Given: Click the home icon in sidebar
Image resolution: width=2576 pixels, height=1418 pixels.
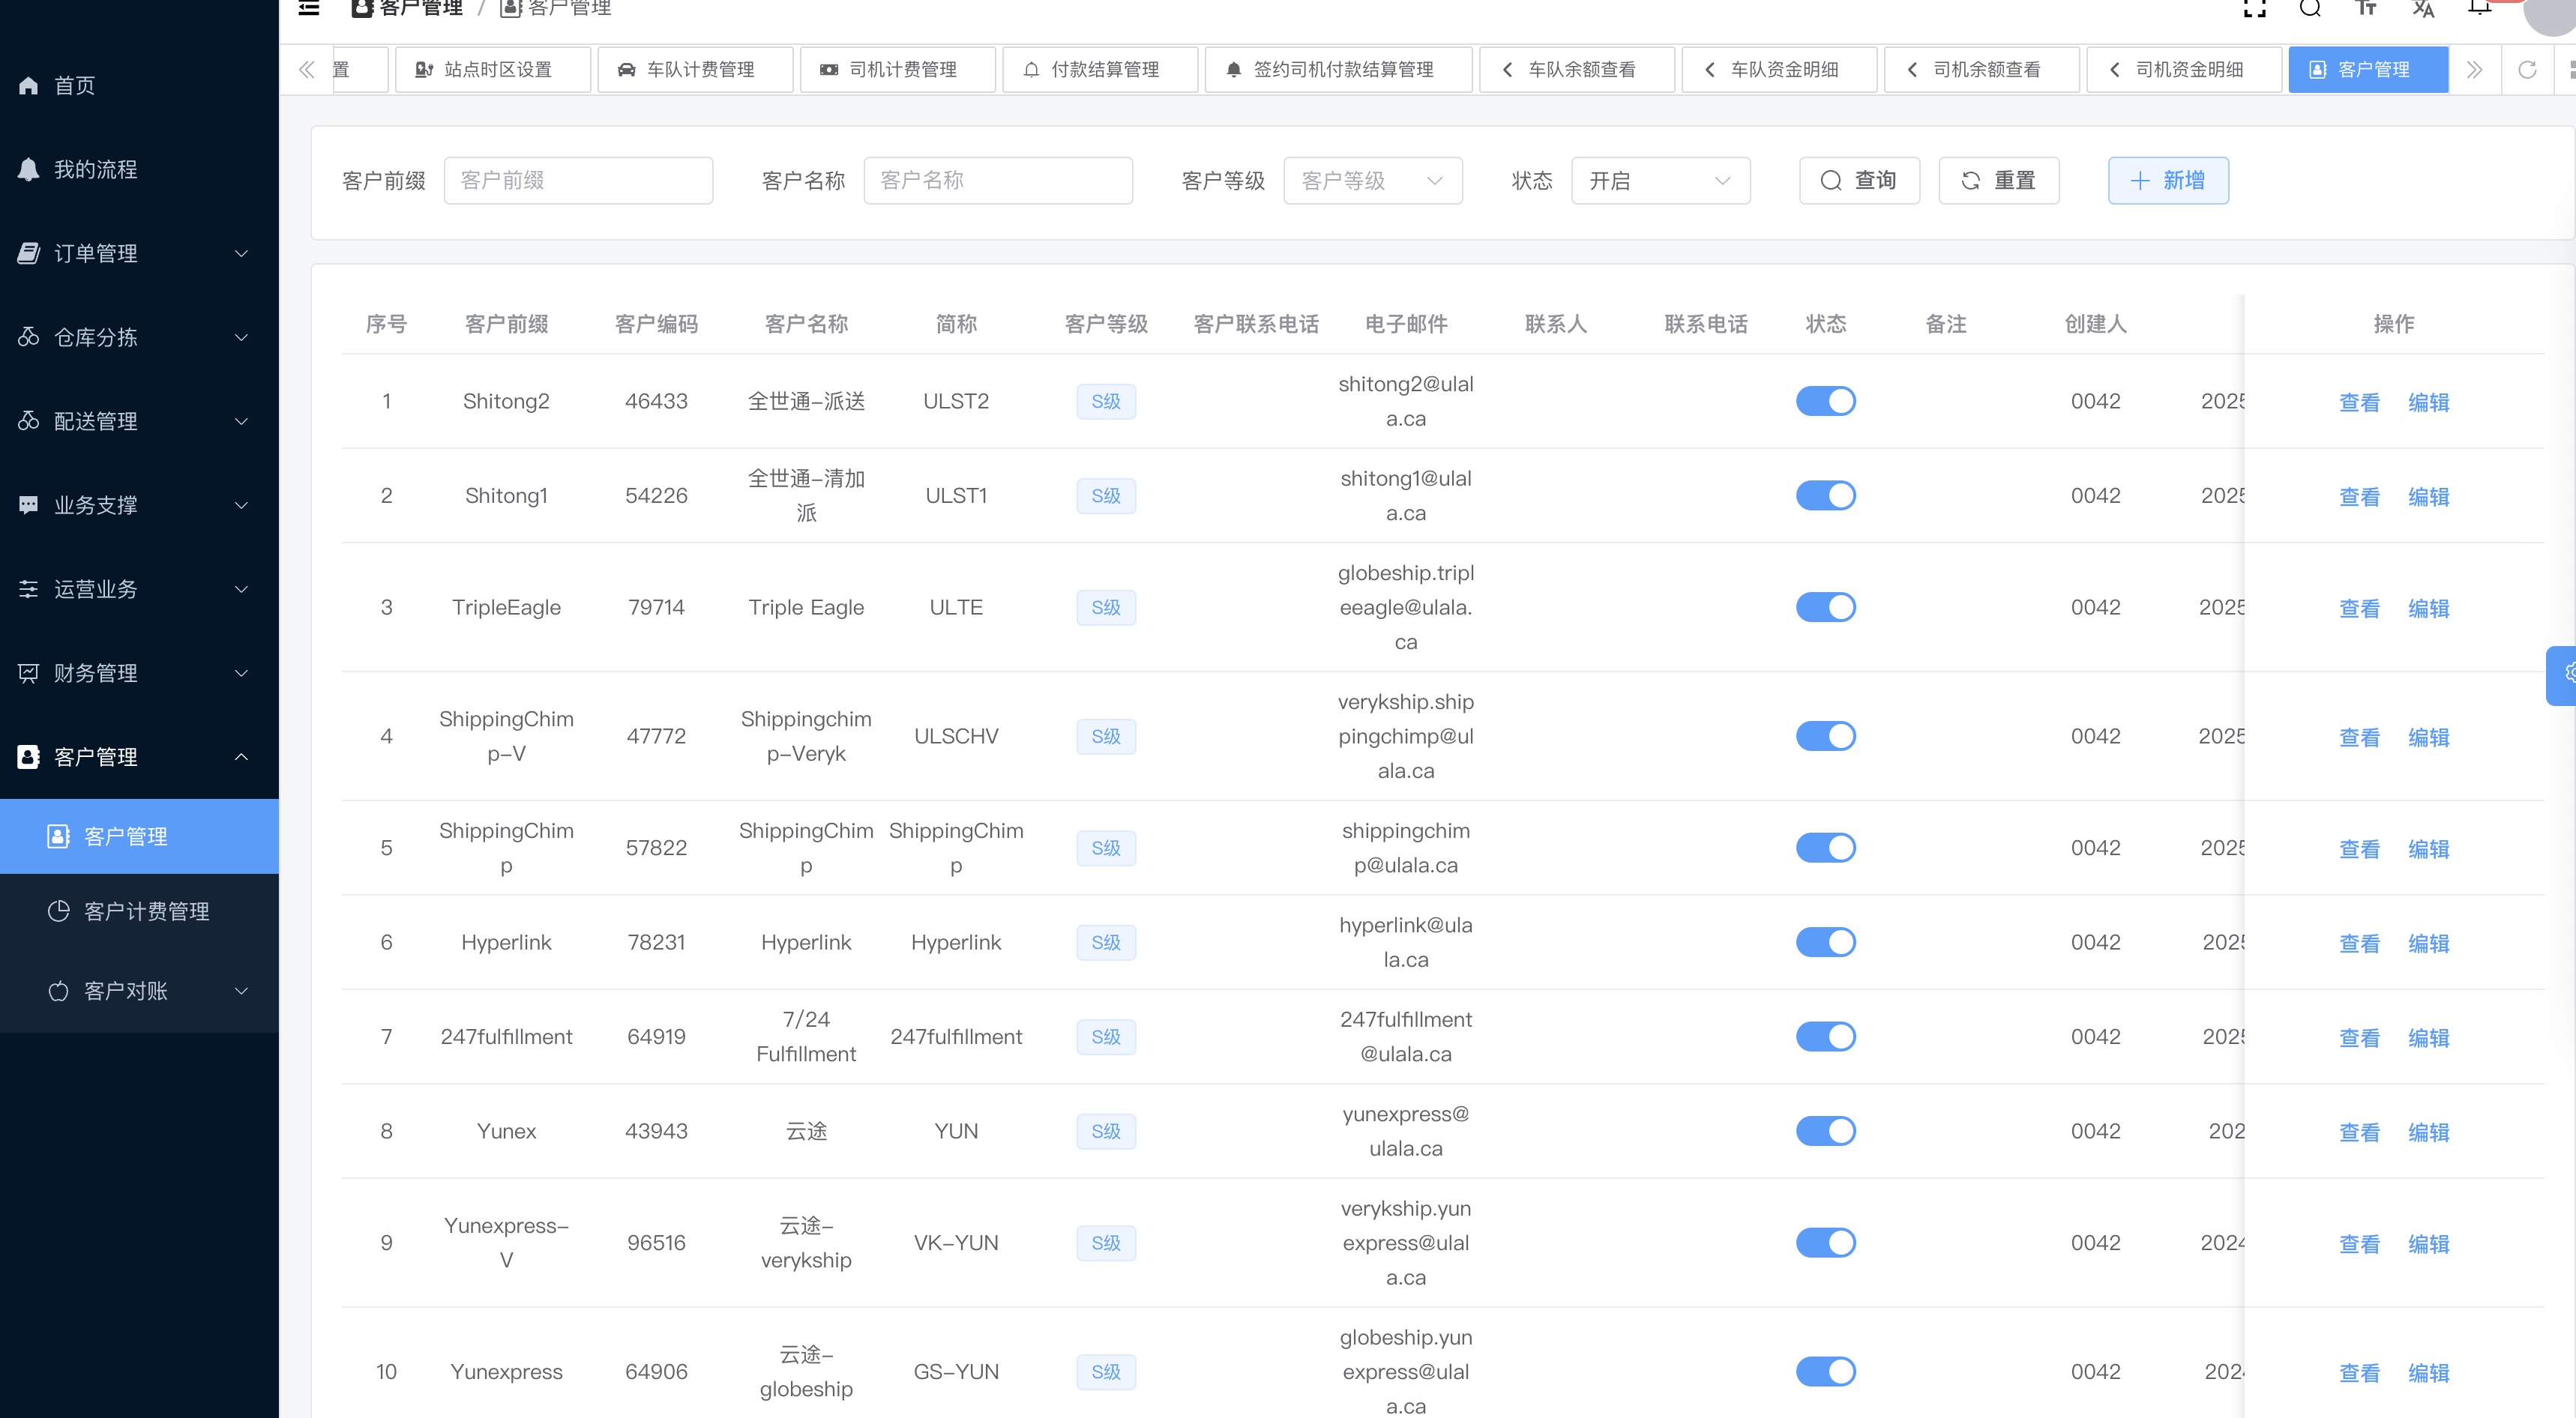Looking at the screenshot, I should coord(29,86).
